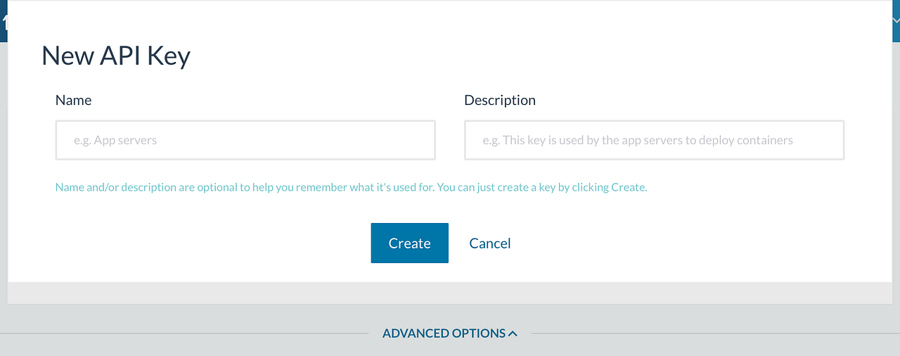Screen dimensions: 900x356
Task: Click the optional name/description help text
Action: tap(351, 187)
